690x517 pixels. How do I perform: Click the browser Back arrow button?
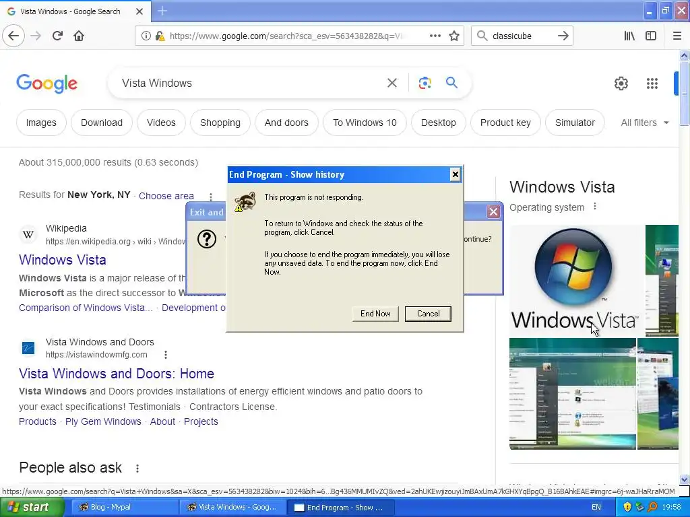click(13, 36)
